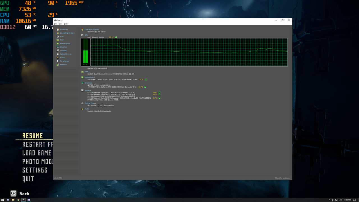This screenshot has width=359, height=202.
Task: Click Storage heading link in summary
Action: pos(88,90)
